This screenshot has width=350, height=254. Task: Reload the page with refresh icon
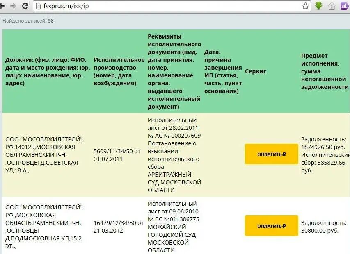pyautogui.click(x=25, y=6)
